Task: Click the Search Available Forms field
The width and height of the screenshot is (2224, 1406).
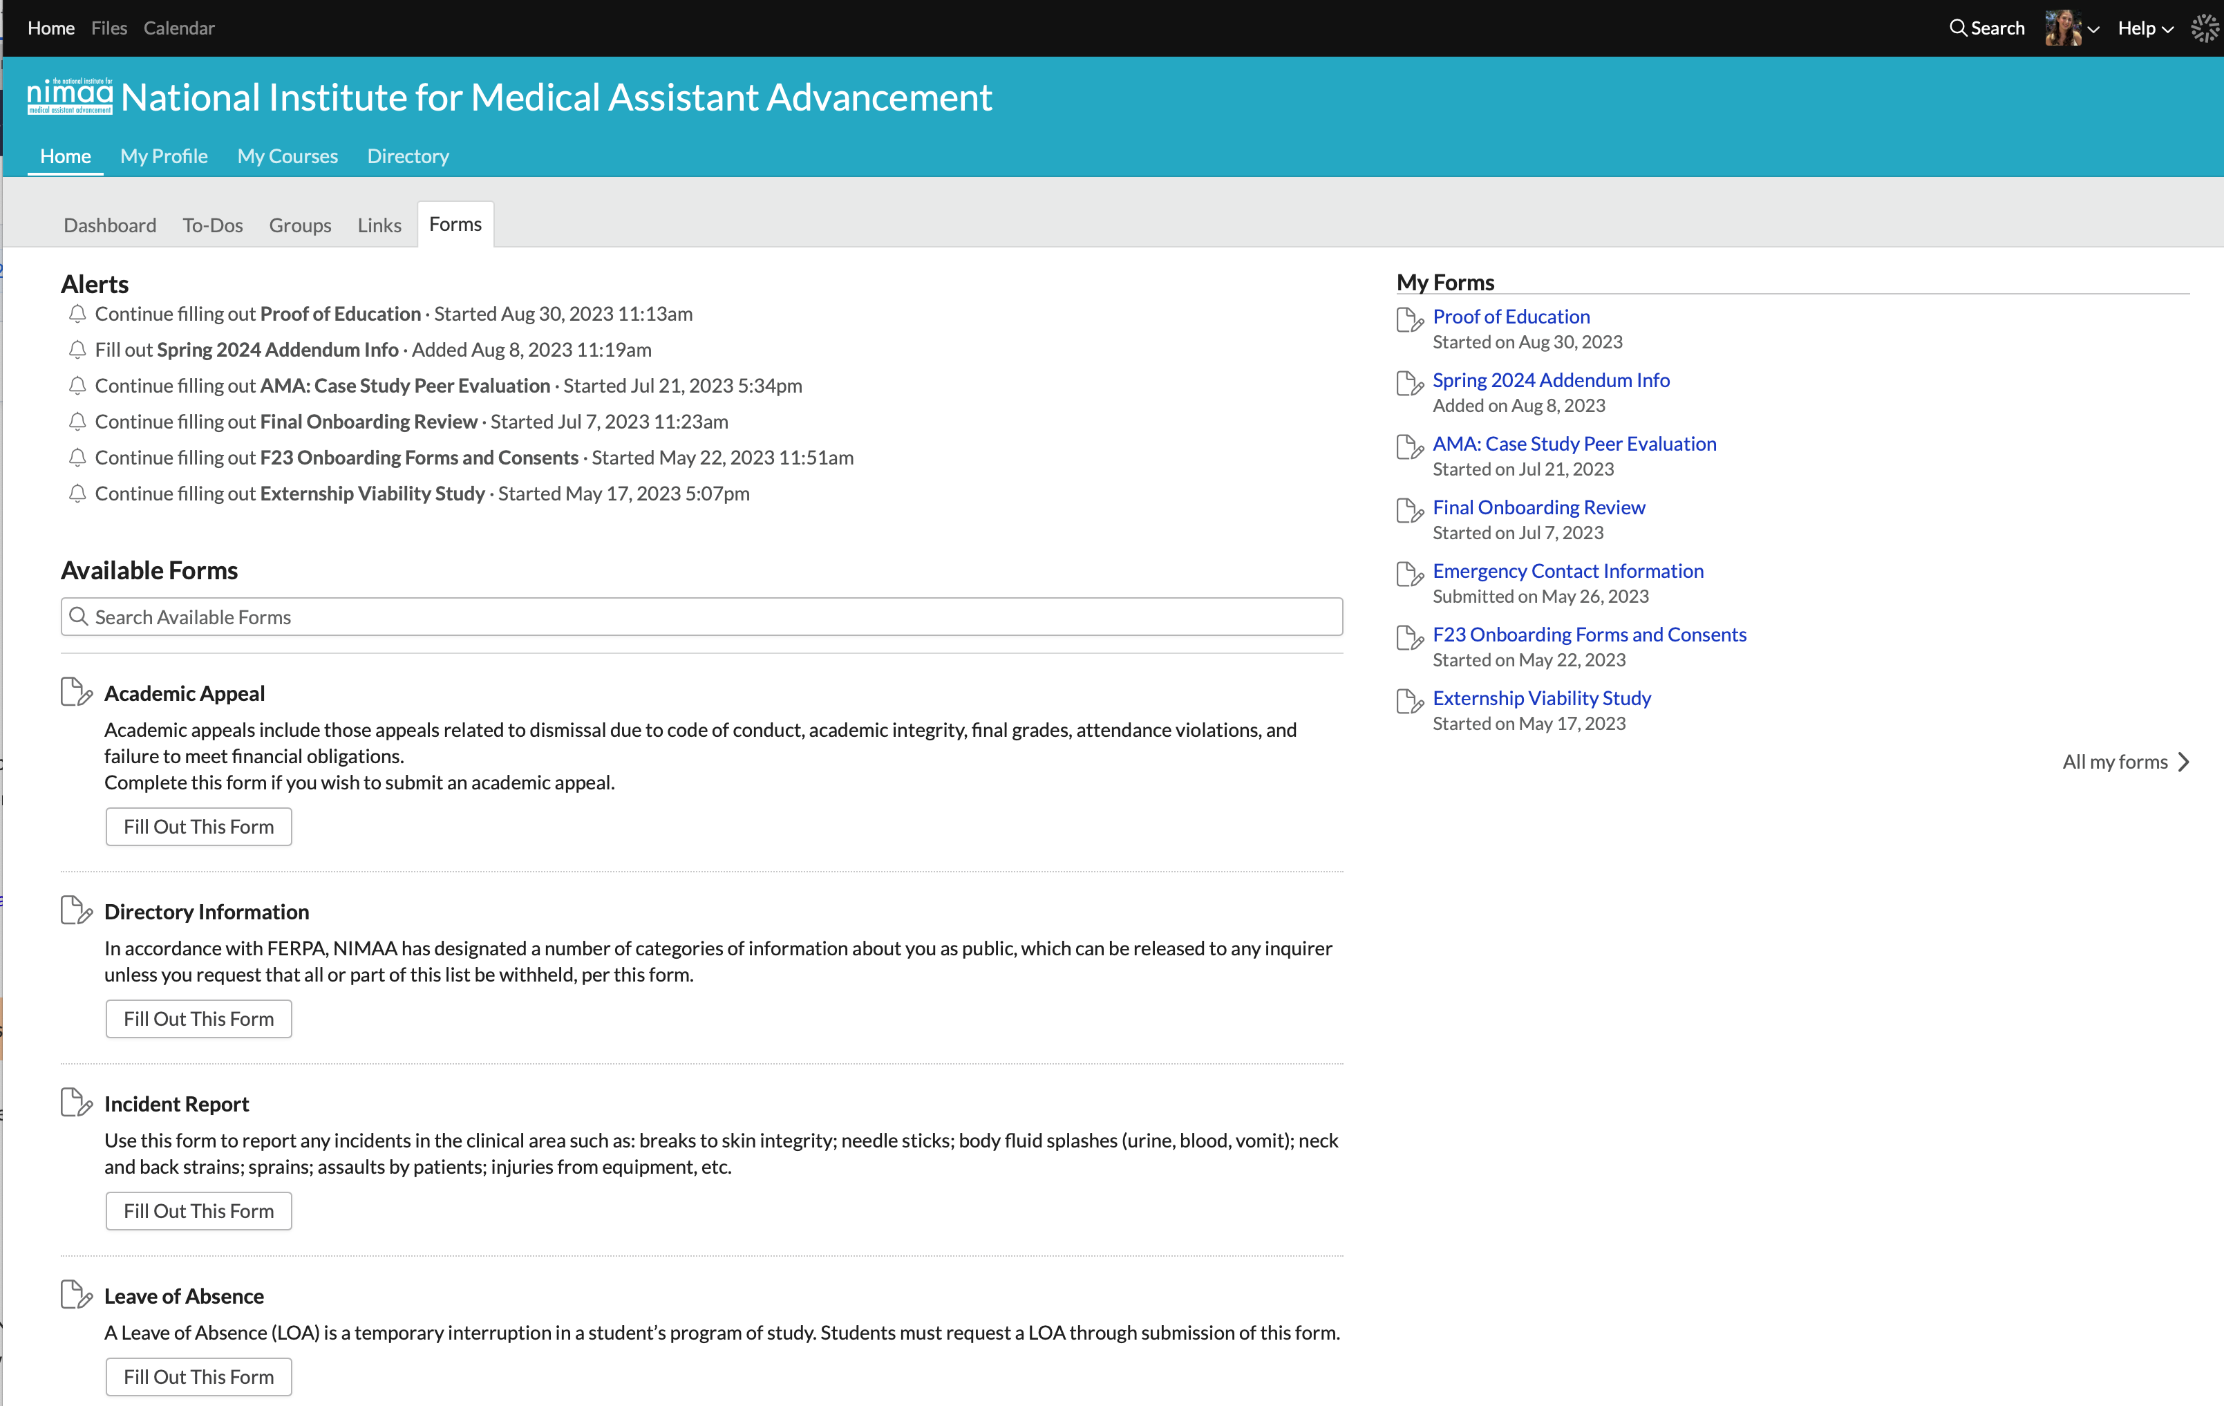Action: click(702, 616)
